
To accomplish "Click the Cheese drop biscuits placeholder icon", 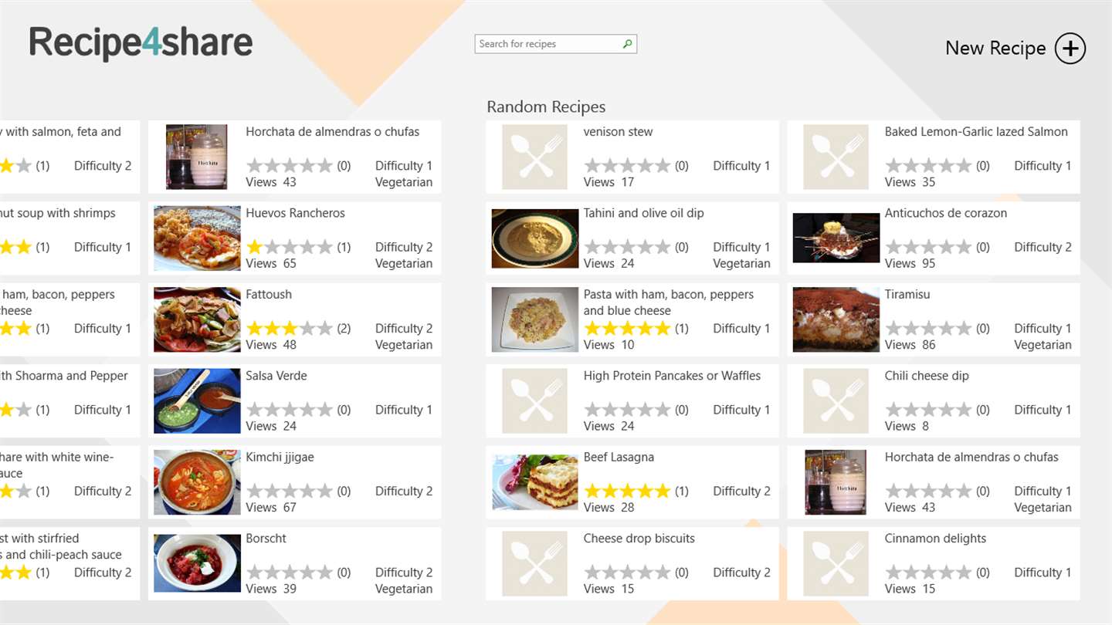I will (534, 564).
